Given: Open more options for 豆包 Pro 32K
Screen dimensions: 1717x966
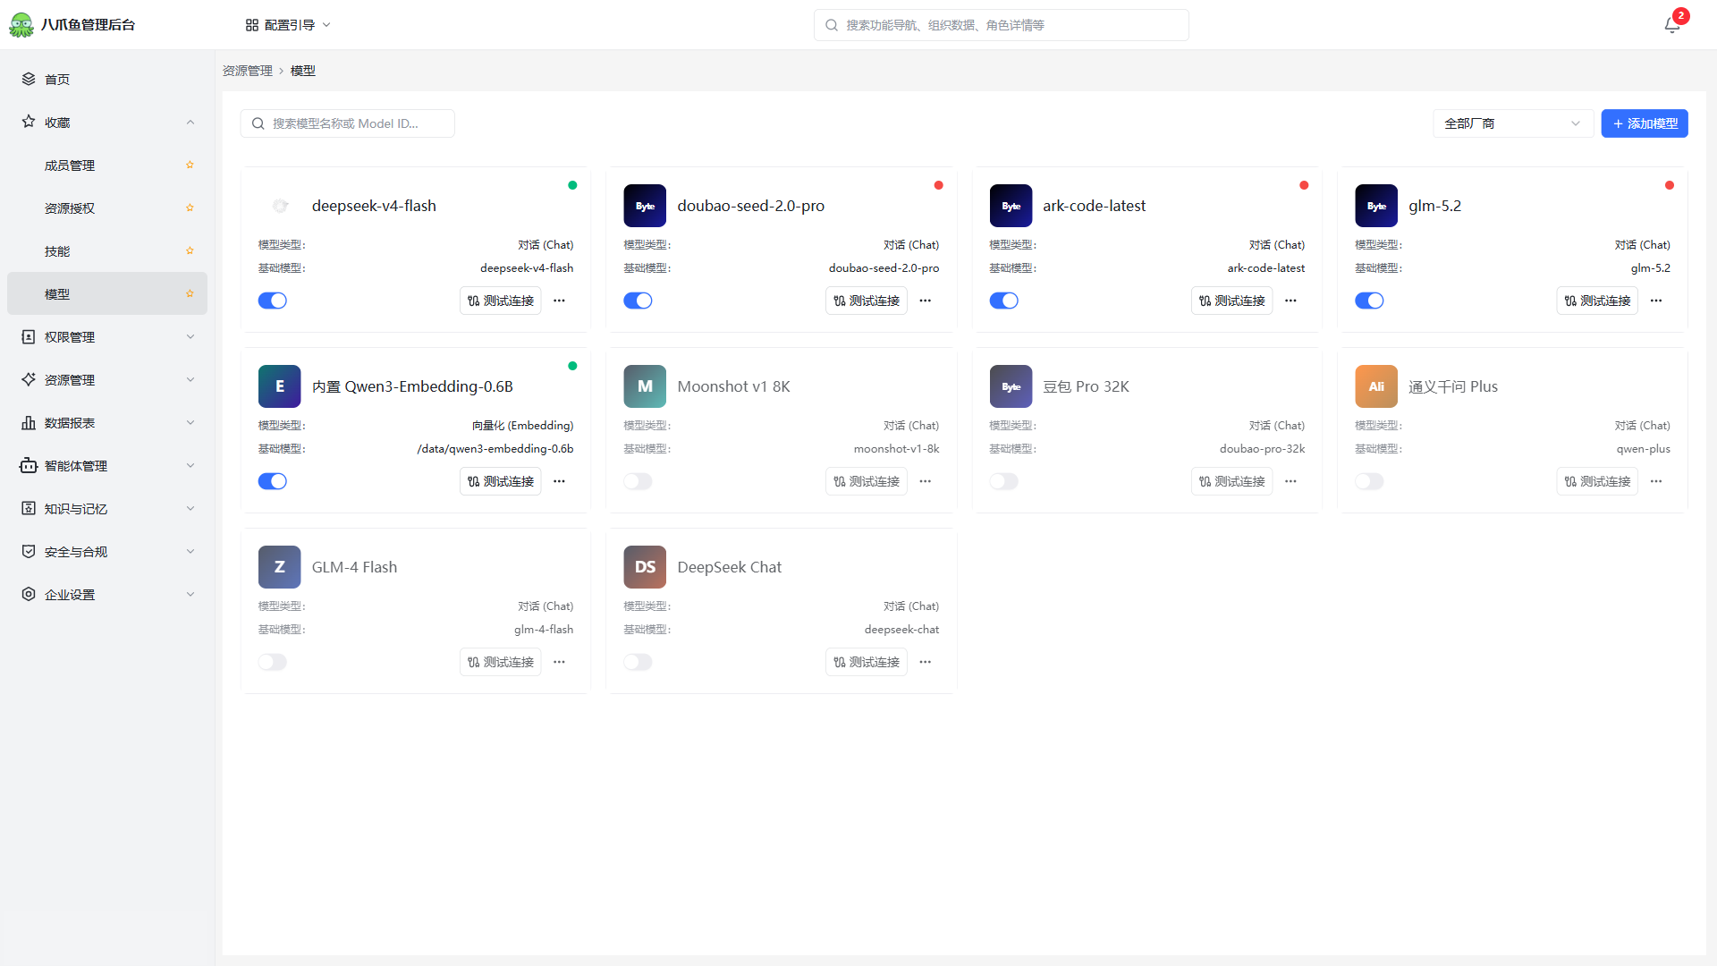Looking at the screenshot, I should 1290,481.
